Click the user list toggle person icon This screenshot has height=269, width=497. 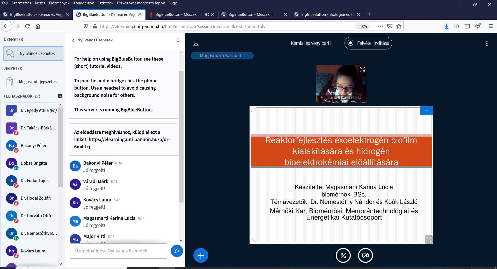196,43
